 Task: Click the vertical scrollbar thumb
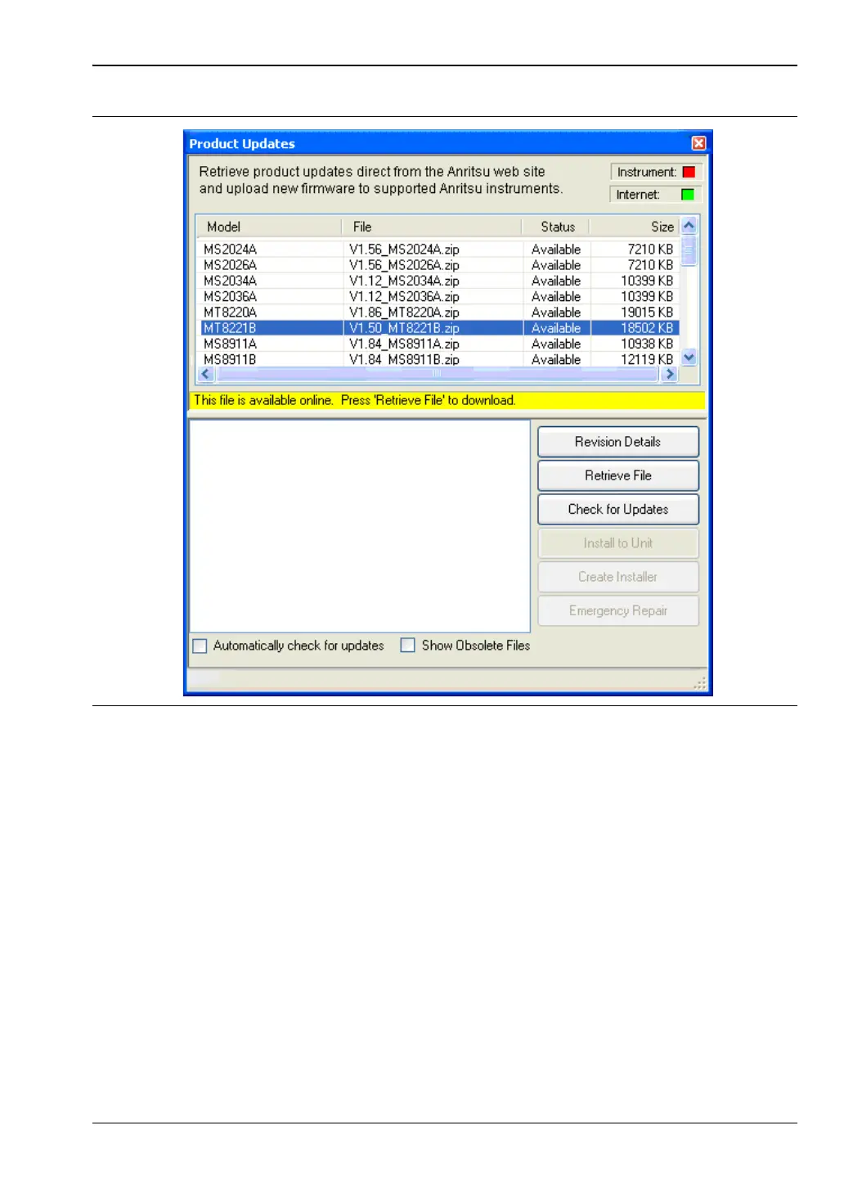click(689, 250)
